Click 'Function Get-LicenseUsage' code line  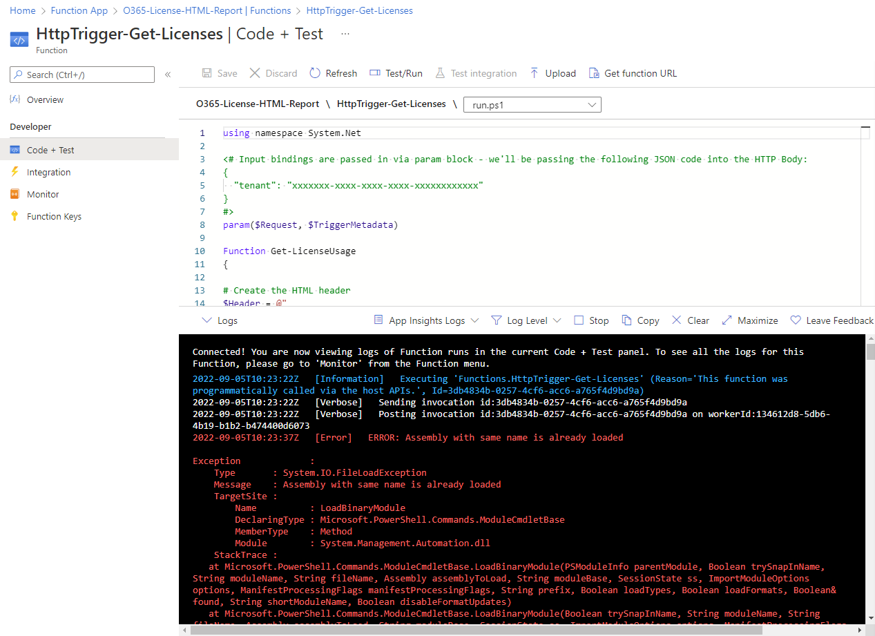[289, 251]
